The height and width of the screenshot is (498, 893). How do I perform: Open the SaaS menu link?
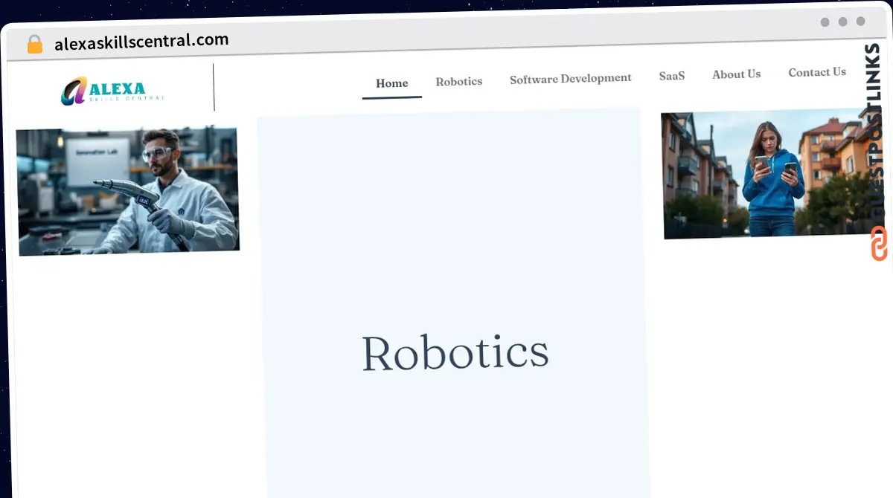672,76
